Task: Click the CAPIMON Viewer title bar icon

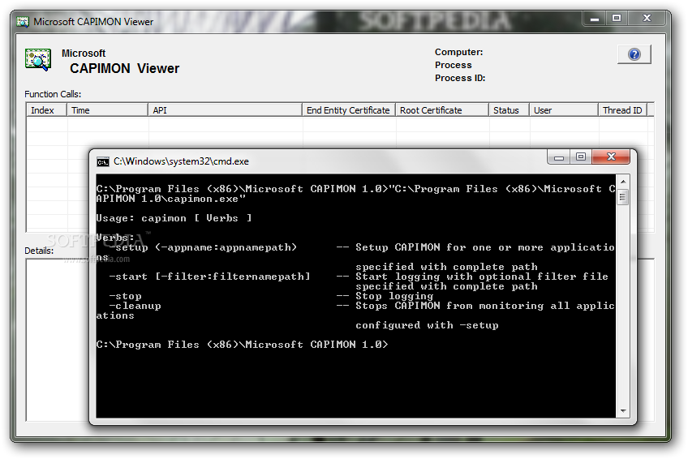Action: click(23, 21)
